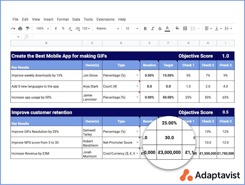Screen dimensions: 245x185
Task: Toggle Strikethrough formatting
Action: tap(160, 29)
